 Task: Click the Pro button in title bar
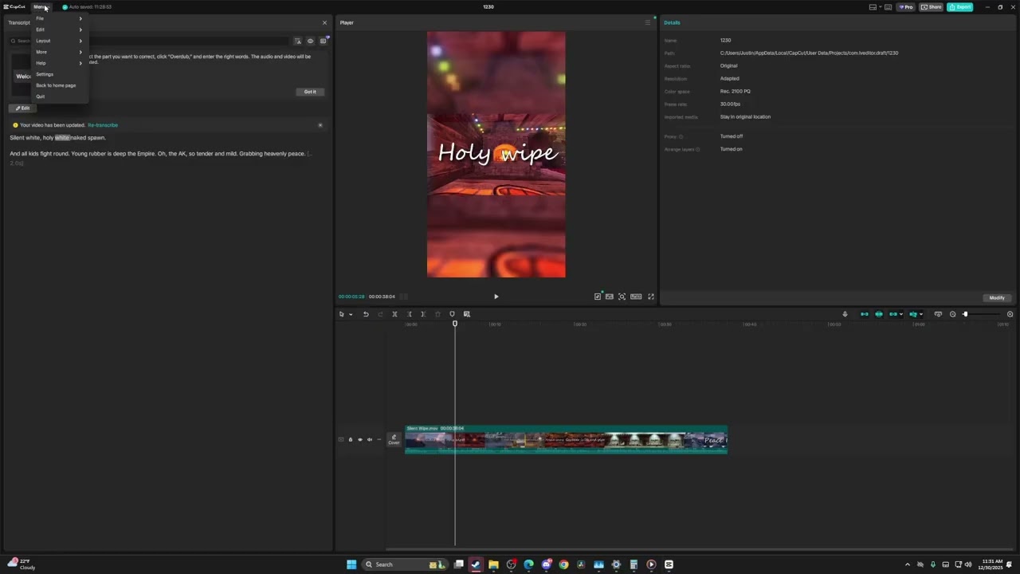click(906, 7)
